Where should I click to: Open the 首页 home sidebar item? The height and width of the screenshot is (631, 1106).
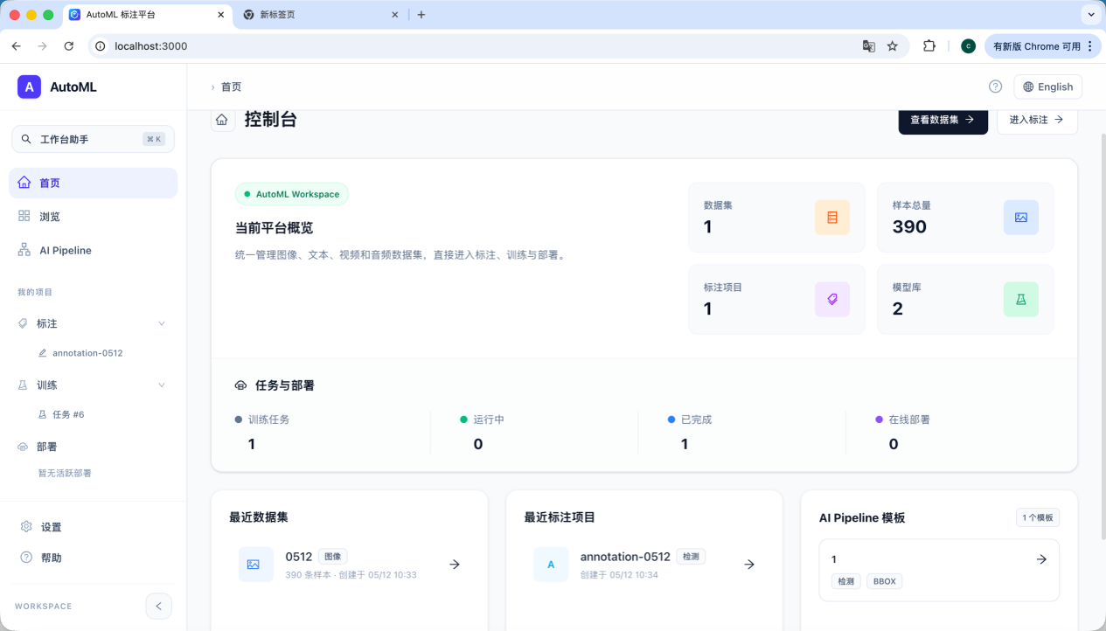point(93,184)
